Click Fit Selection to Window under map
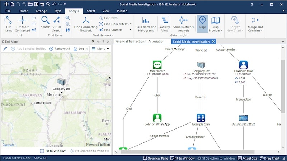287x161 pixels. (x=90, y=151)
